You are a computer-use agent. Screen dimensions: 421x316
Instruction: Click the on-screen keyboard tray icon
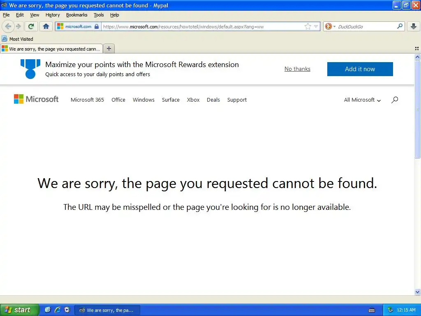pos(372,310)
